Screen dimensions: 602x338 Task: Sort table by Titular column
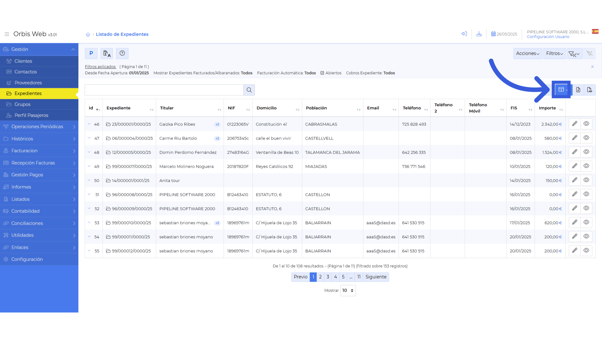[x=190, y=108]
